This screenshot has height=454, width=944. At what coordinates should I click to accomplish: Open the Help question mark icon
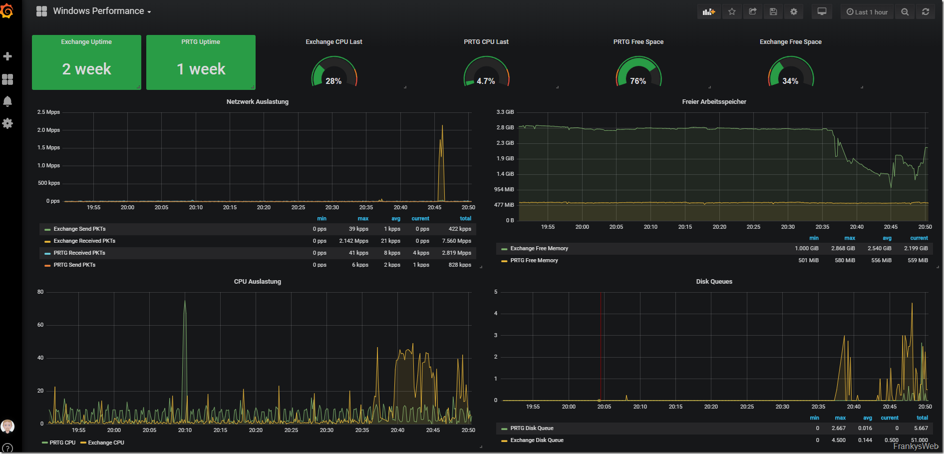pyautogui.click(x=7, y=448)
